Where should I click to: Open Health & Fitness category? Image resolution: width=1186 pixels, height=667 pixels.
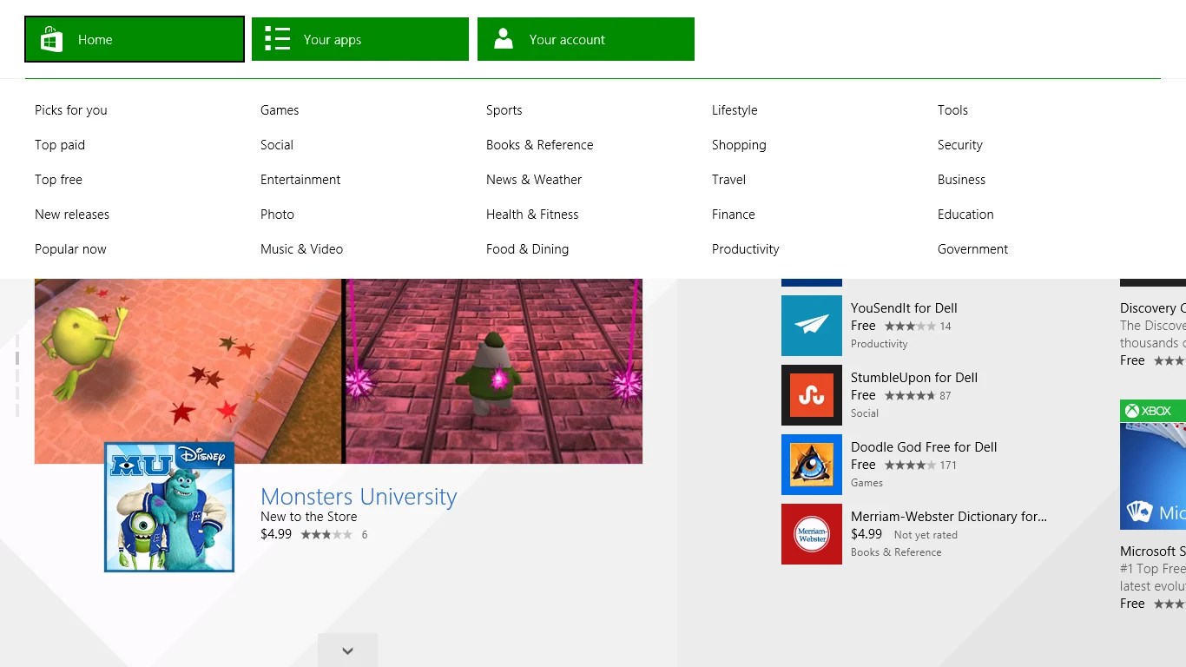532,215
